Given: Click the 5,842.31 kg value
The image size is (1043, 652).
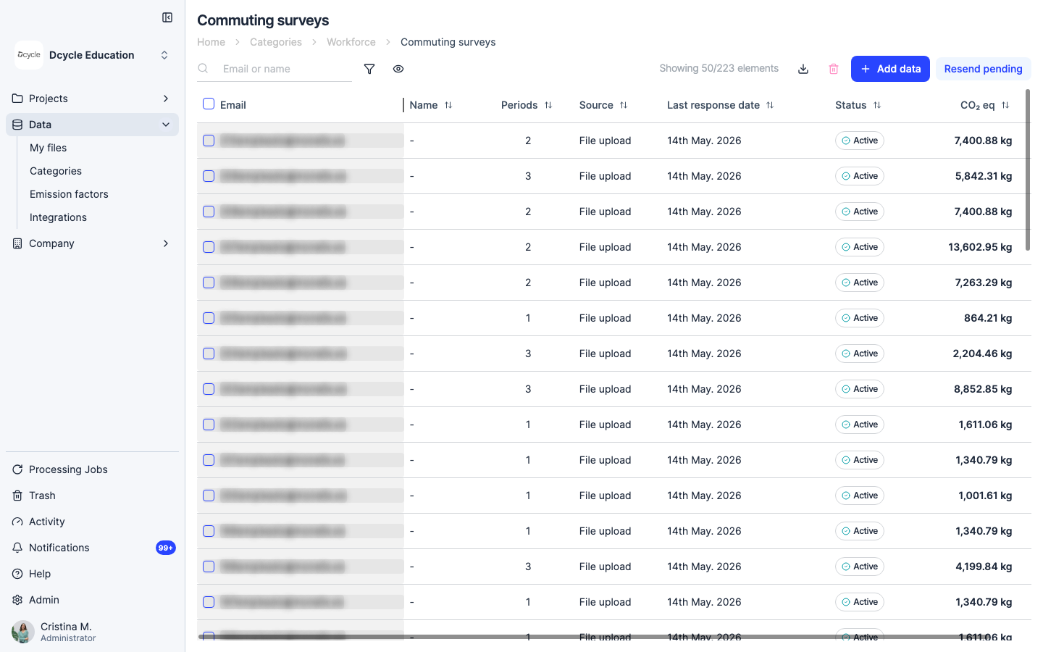Looking at the screenshot, I should (984, 176).
